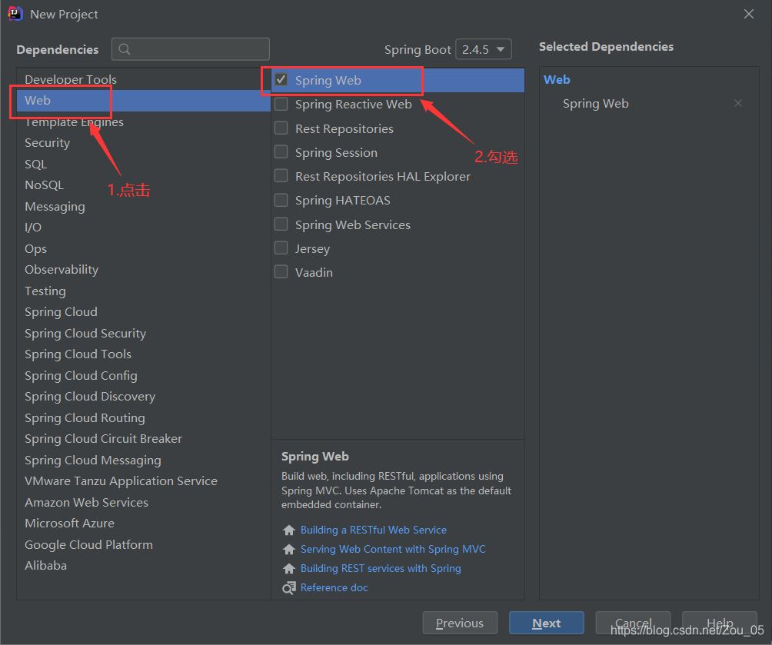Click the home icon beside Serving Web Content
The height and width of the screenshot is (645, 772).
tap(289, 550)
